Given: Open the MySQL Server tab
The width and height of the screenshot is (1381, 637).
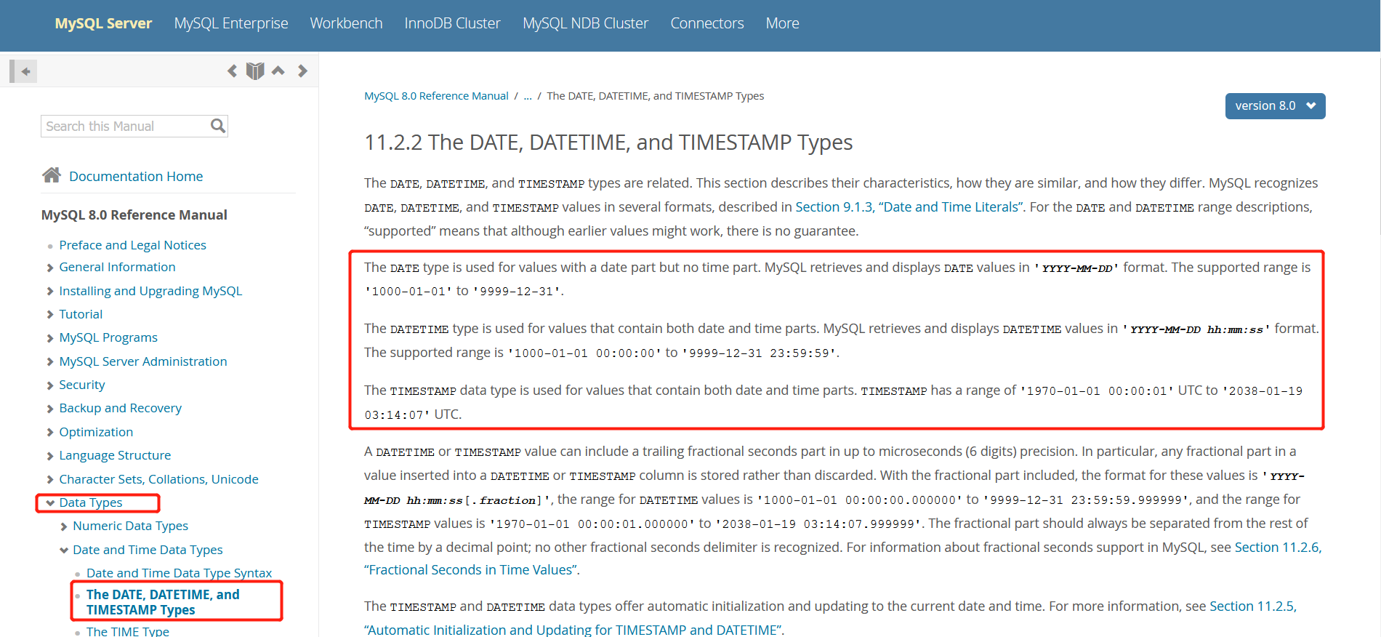Looking at the screenshot, I should (x=103, y=23).
